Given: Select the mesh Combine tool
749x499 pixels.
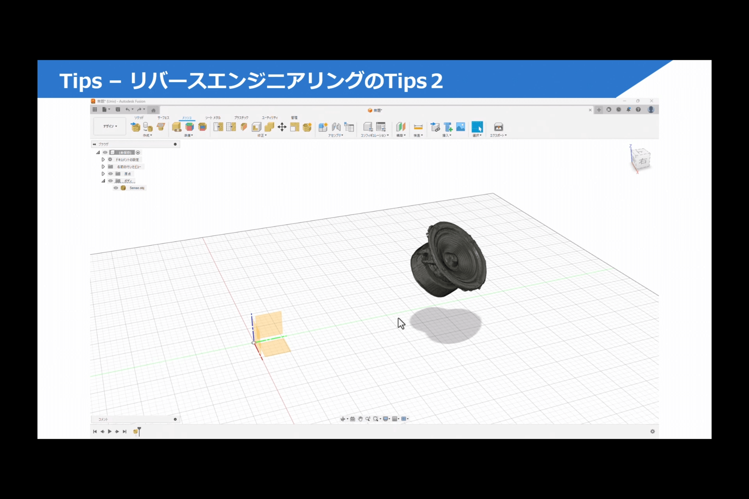Looking at the screenshot, I should click(269, 127).
